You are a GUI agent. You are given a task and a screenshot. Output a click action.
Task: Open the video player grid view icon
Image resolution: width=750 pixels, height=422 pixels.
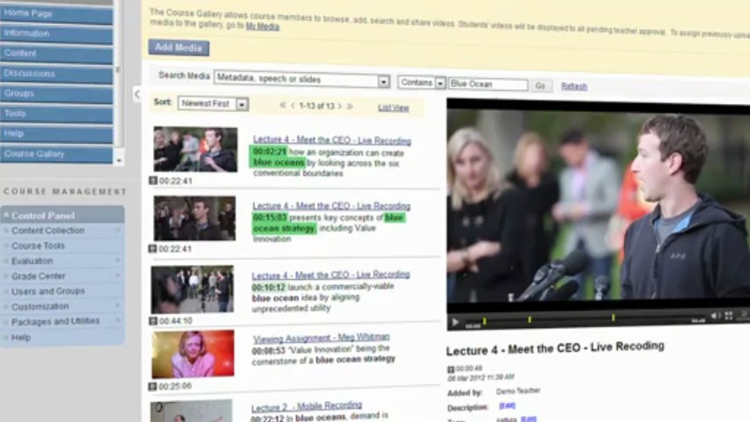pos(728,315)
